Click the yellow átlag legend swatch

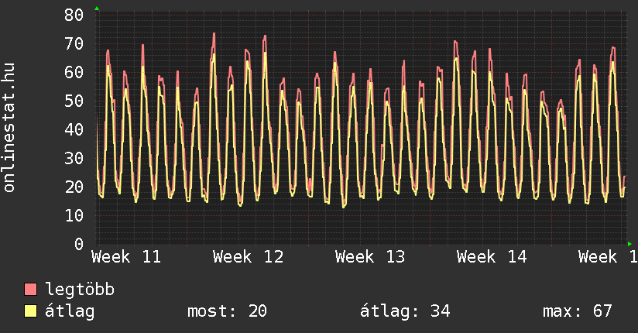tap(31, 312)
